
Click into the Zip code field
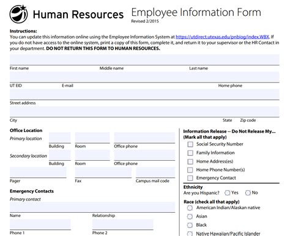pos(259,112)
